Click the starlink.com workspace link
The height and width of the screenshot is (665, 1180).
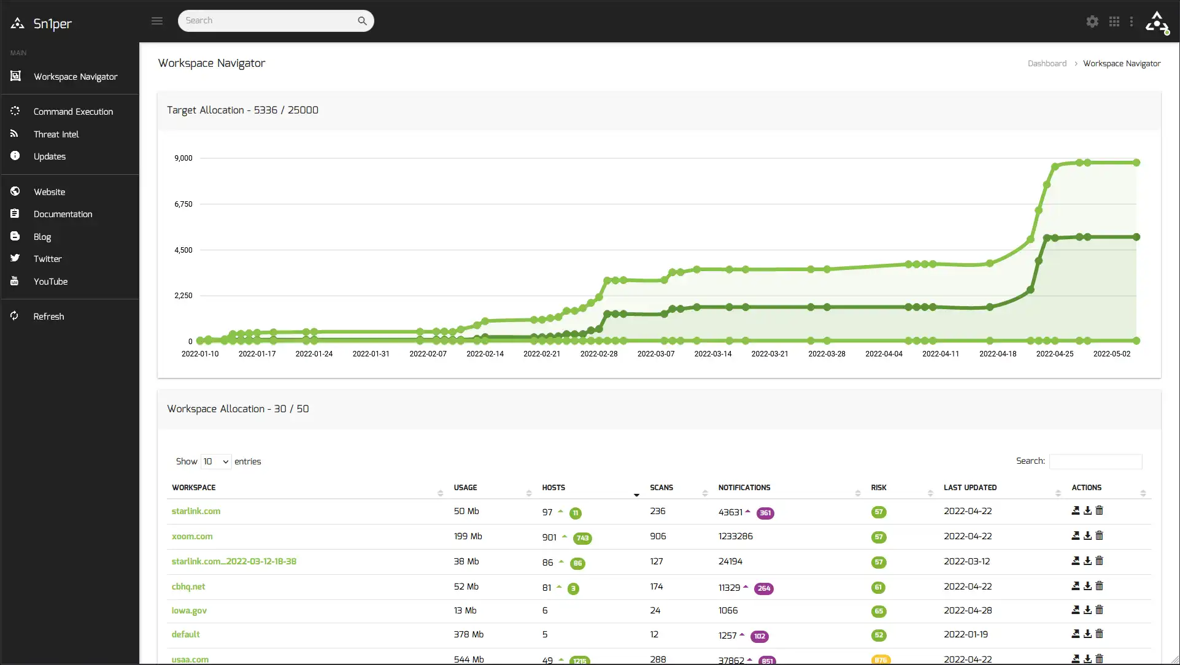[x=195, y=511]
